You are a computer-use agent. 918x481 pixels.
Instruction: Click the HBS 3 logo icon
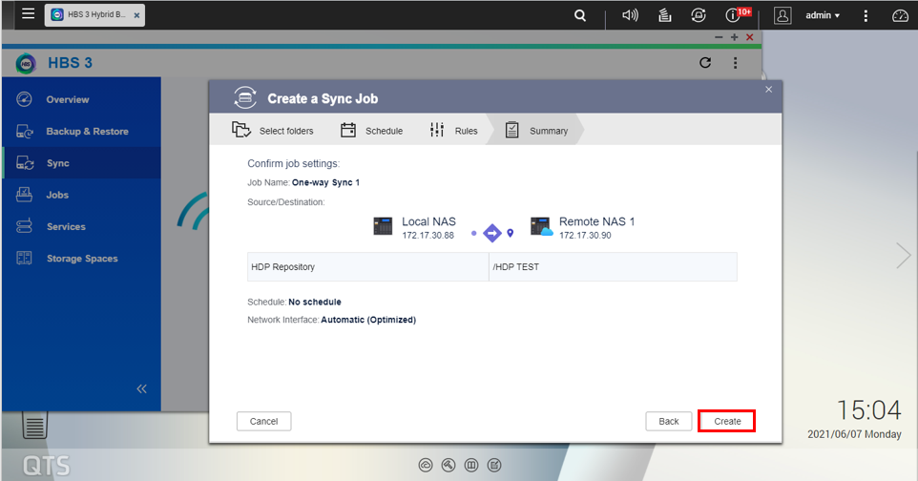26,63
